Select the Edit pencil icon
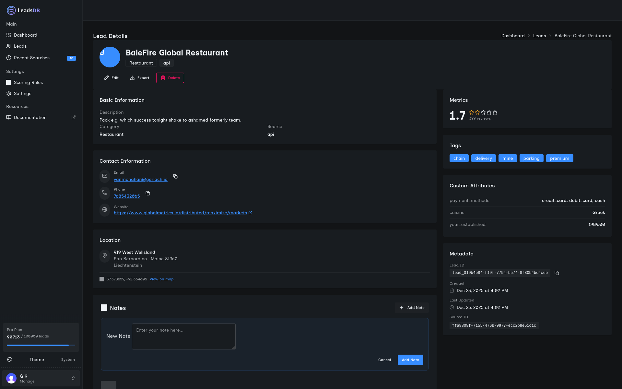The width and height of the screenshot is (622, 389). tap(106, 78)
